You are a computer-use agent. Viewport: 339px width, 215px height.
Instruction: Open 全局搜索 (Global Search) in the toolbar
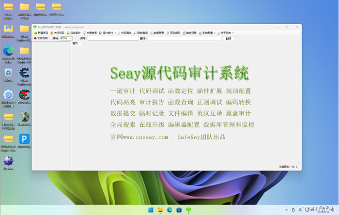coord(90,33)
